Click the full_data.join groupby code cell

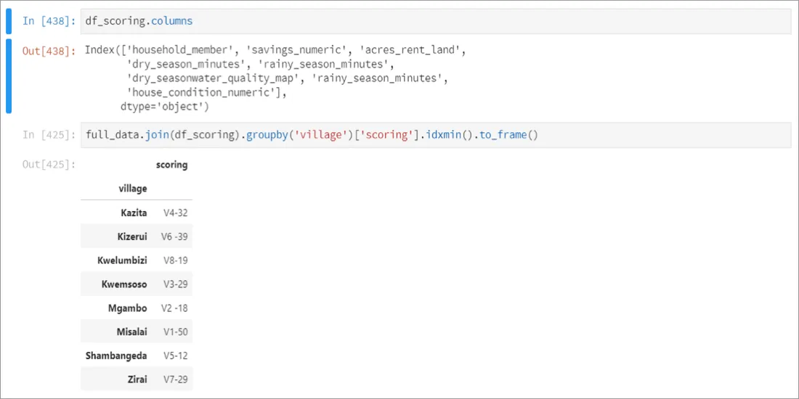[436, 135]
